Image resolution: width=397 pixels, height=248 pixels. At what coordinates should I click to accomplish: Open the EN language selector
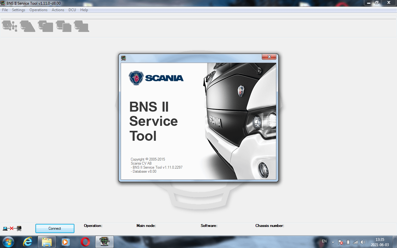pyautogui.click(x=324, y=241)
